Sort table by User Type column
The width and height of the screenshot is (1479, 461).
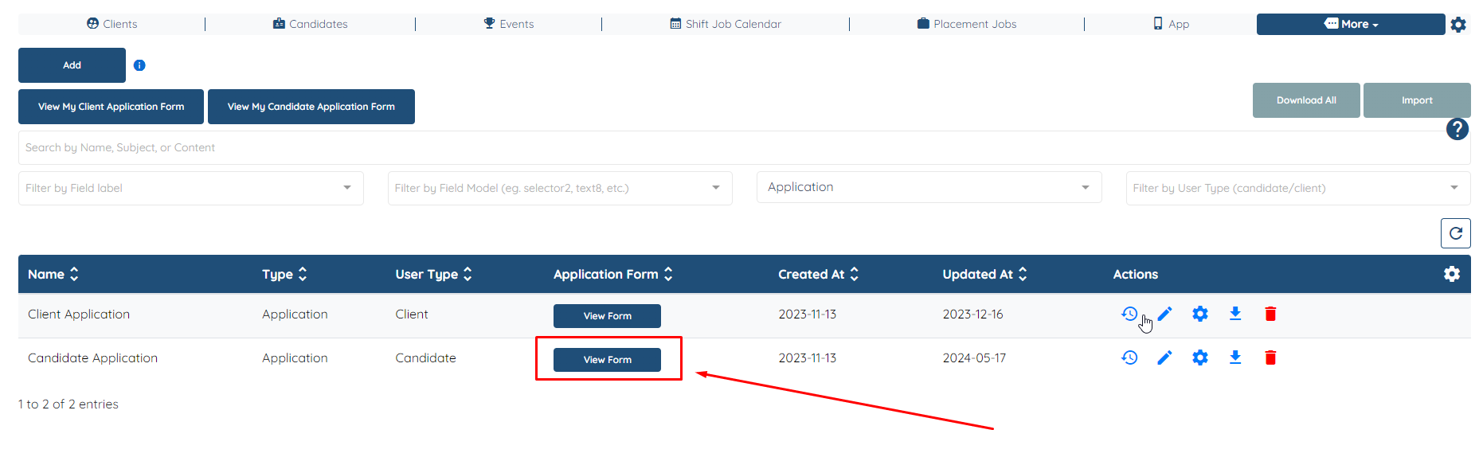(434, 274)
